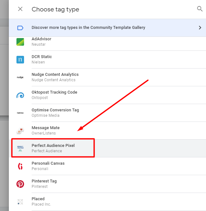Click the Pinterest logo icon

click(20, 184)
